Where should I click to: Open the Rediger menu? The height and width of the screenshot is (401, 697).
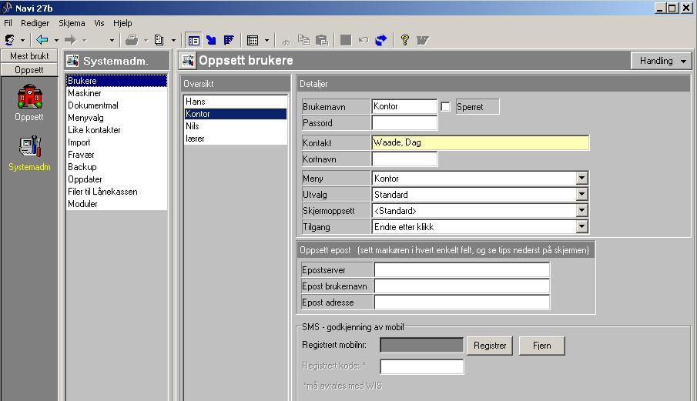35,23
